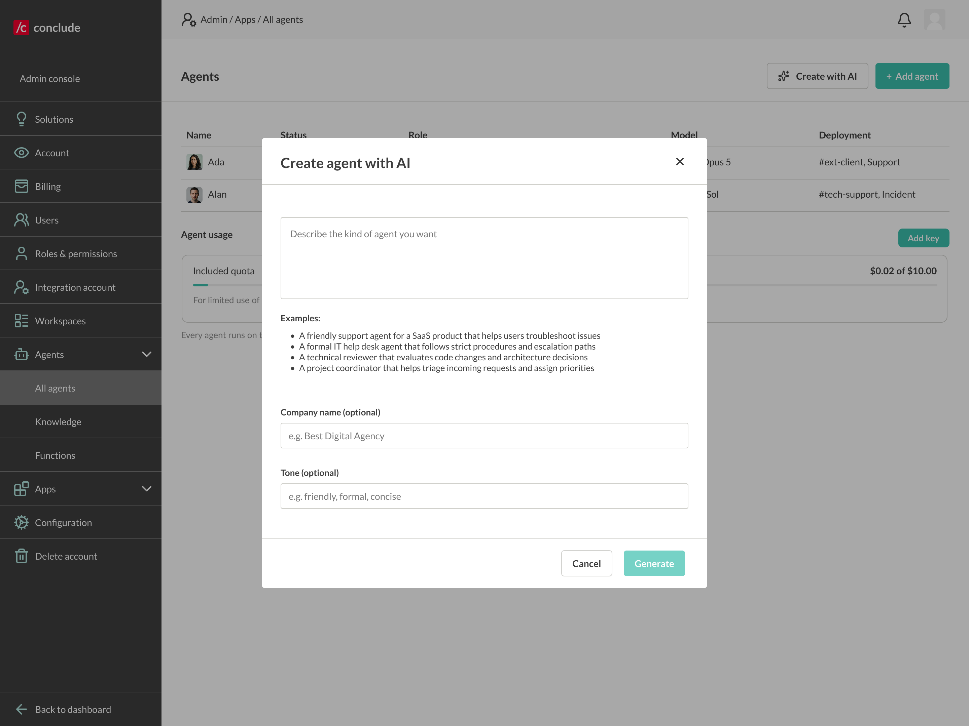Open Knowledge submenu item

click(81, 421)
